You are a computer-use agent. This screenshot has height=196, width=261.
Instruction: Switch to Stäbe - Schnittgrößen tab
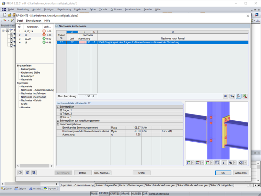[221, 185]
